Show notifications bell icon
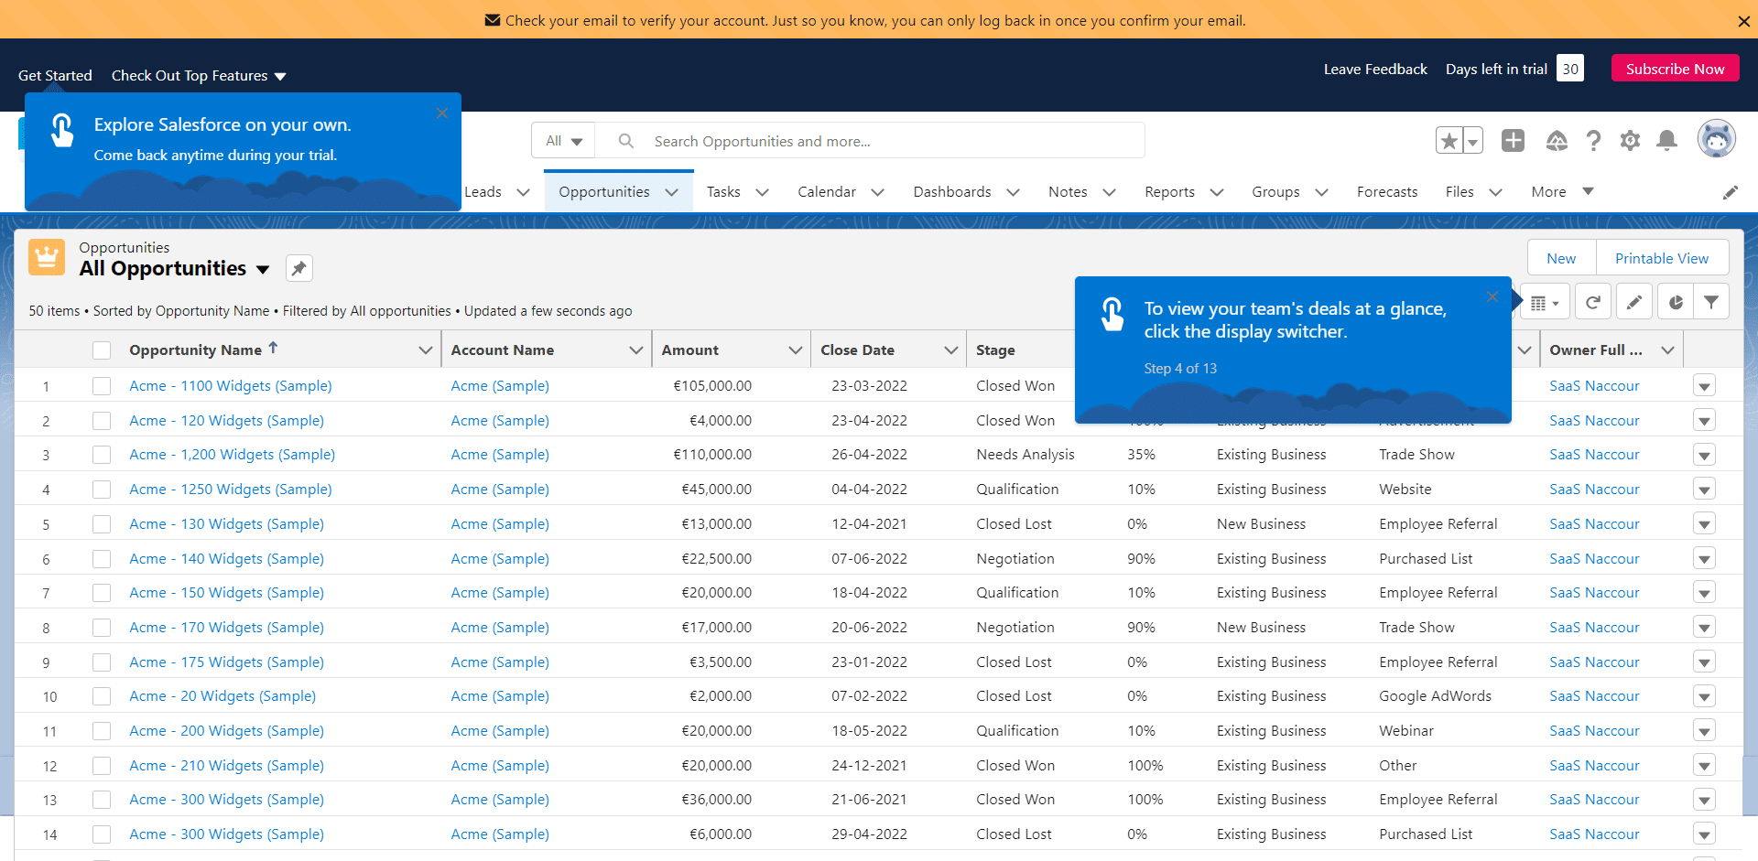Viewport: 1758px width, 861px height. pyautogui.click(x=1667, y=140)
